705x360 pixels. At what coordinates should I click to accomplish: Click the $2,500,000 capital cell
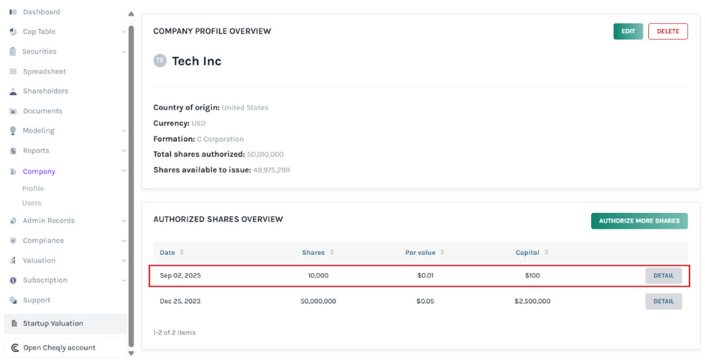point(532,301)
